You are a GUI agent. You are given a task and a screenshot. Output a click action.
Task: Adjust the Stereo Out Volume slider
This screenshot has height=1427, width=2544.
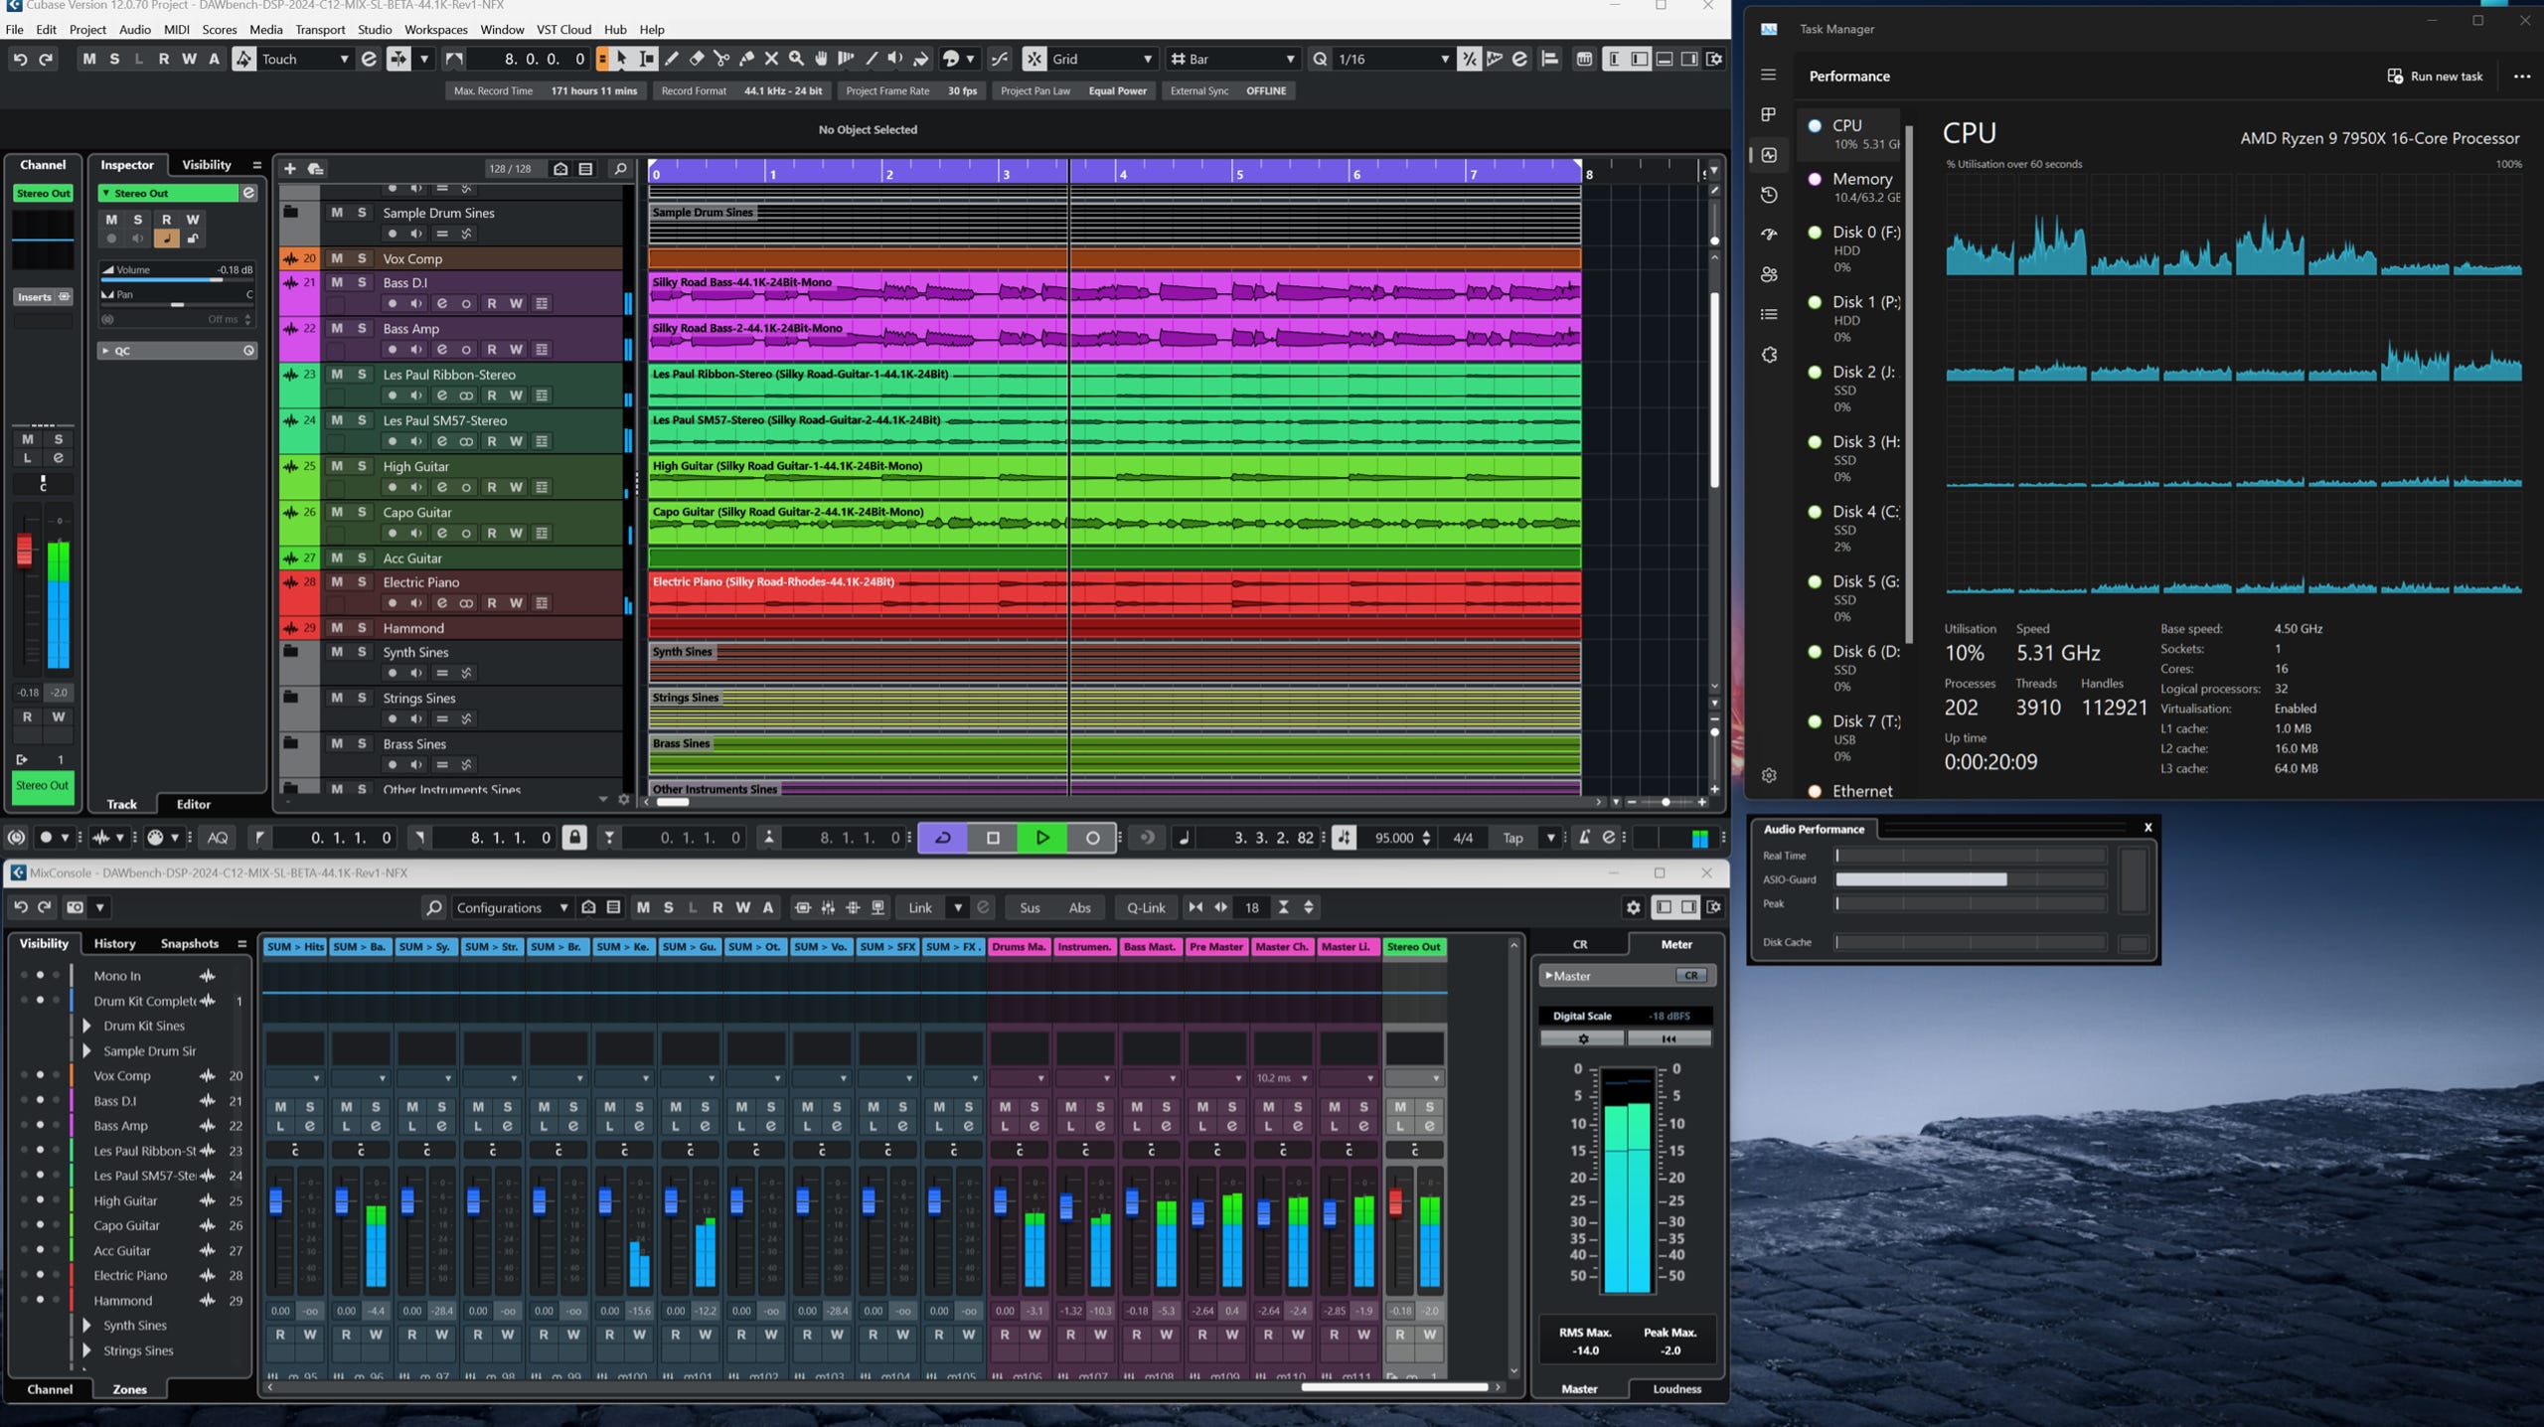coord(176,278)
